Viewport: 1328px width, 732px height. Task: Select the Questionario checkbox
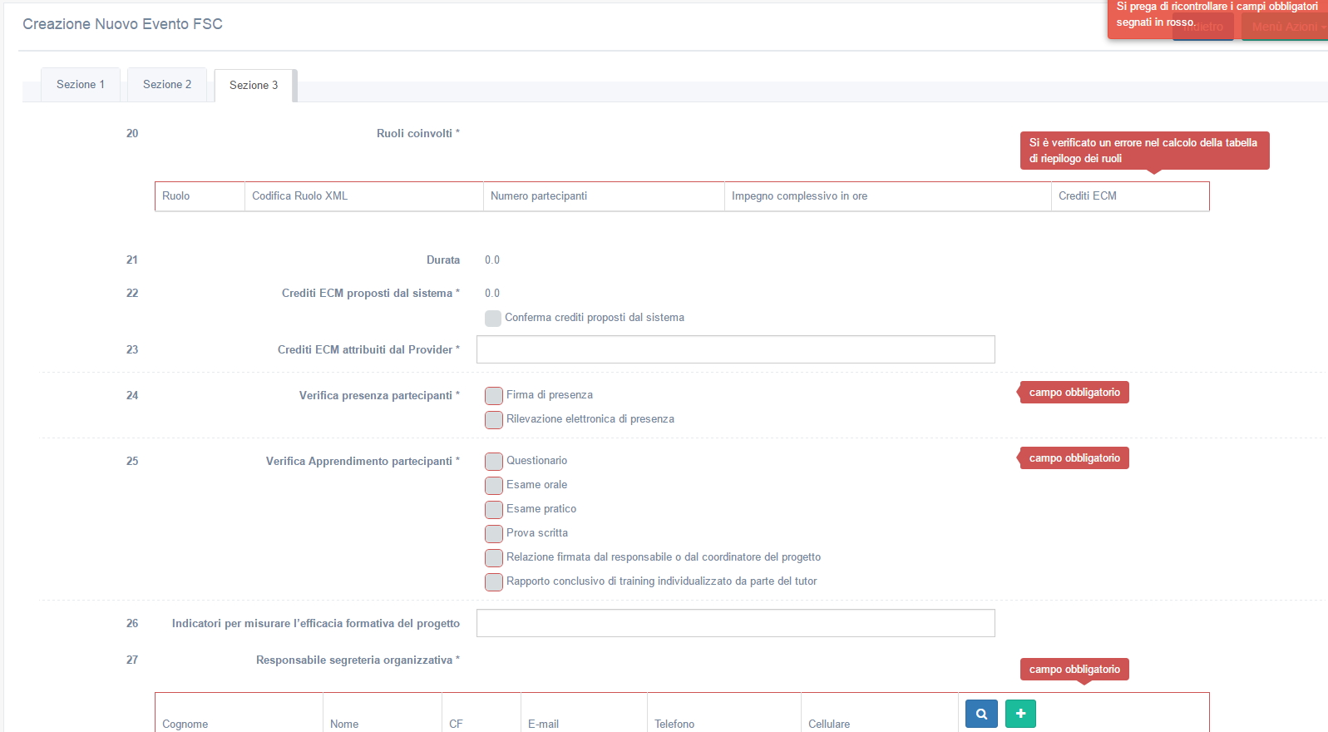click(x=494, y=461)
